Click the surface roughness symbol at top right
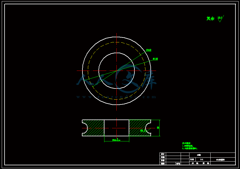This screenshot has height=169, width=240. 221,18
